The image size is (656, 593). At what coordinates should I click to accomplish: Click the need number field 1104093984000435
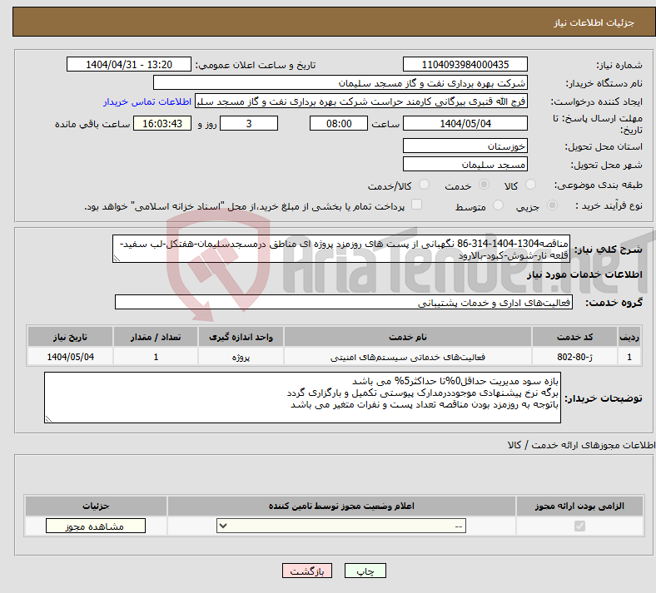tap(465, 65)
